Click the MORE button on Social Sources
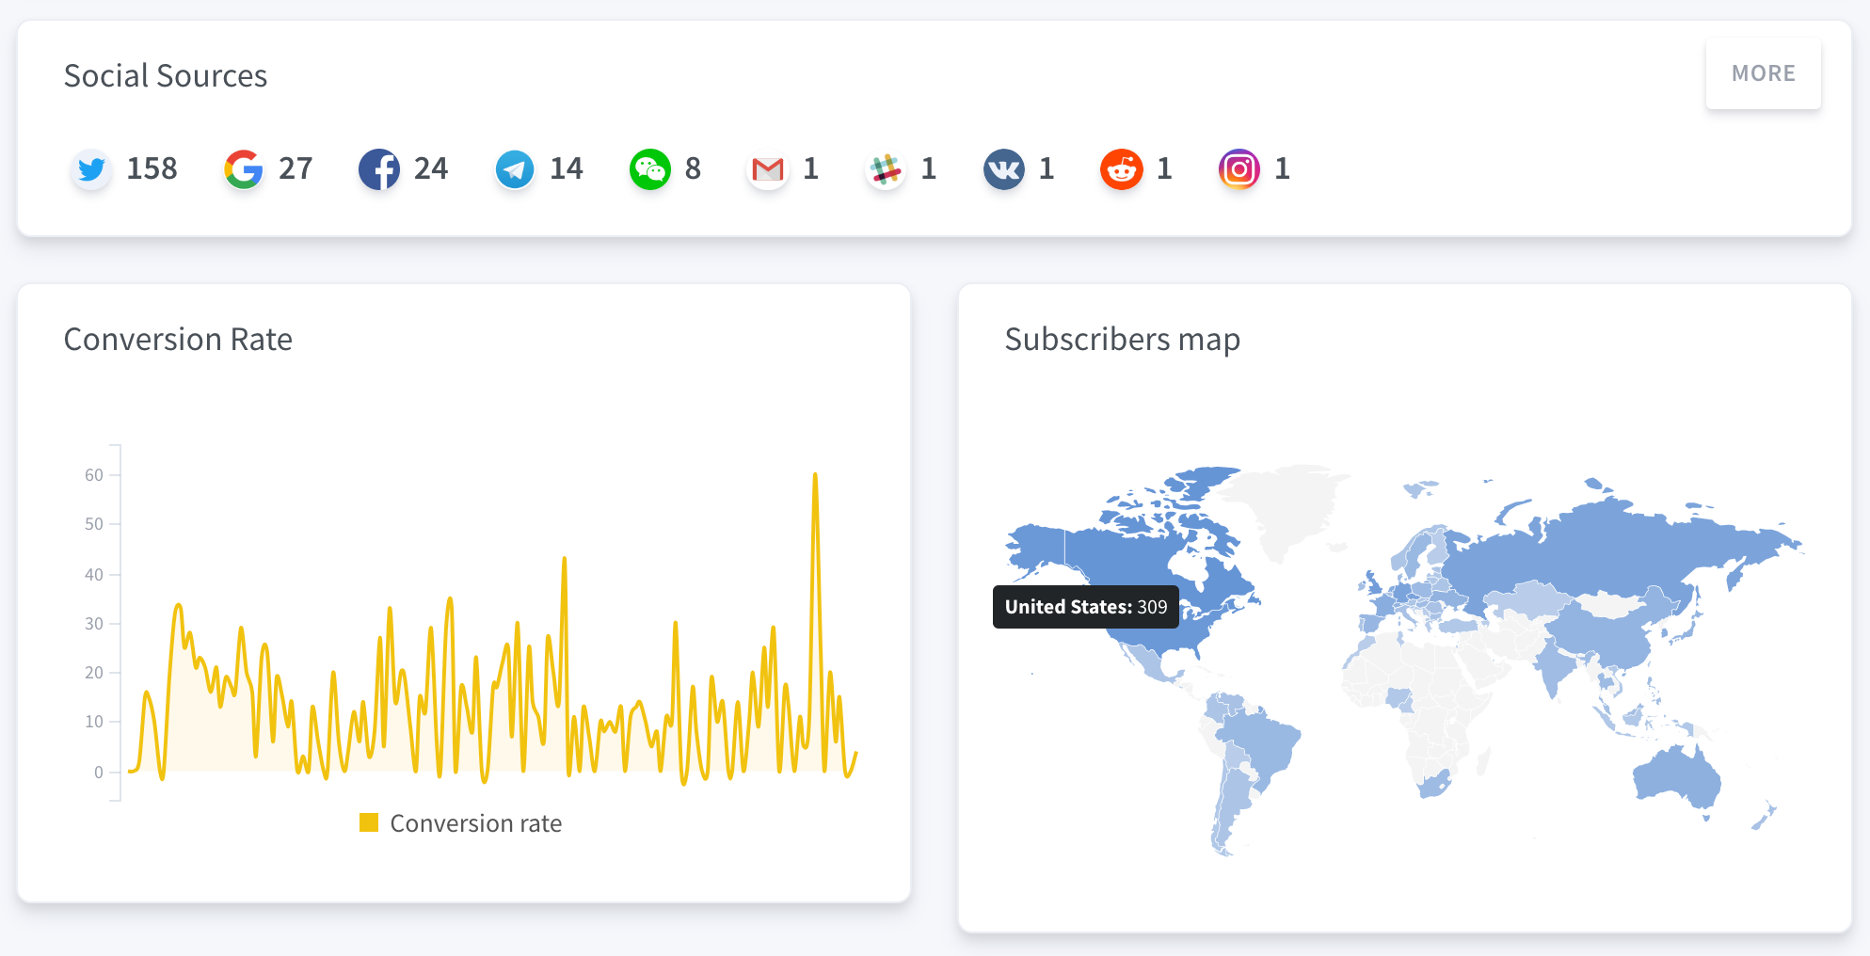The width and height of the screenshot is (1870, 956). (x=1763, y=72)
